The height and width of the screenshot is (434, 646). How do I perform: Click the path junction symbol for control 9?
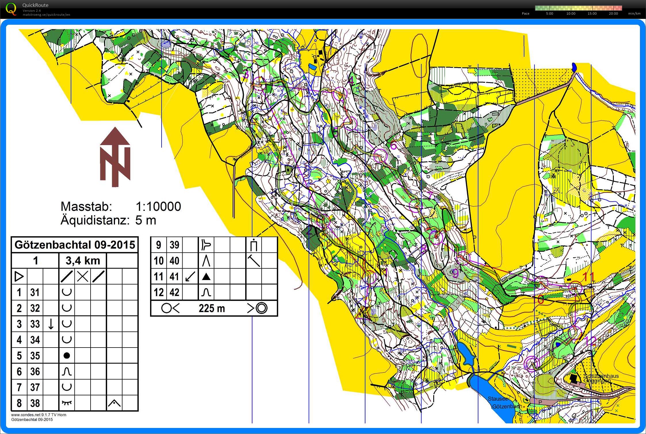[x=206, y=245]
